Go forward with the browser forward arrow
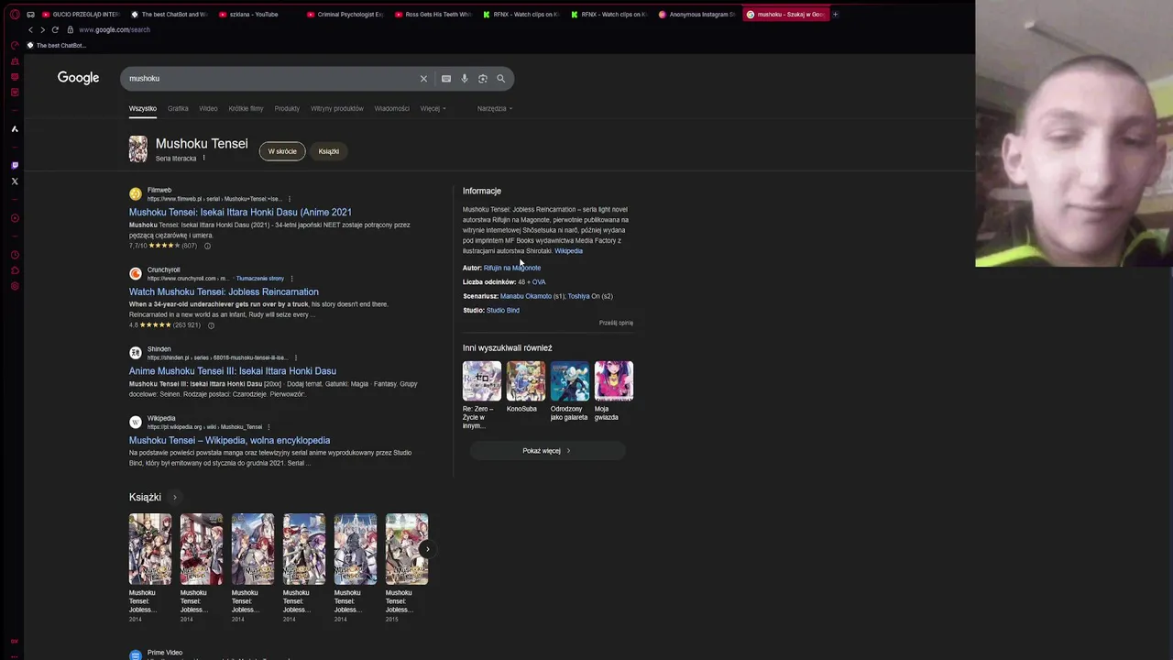The image size is (1173, 660). pyautogui.click(x=42, y=29)
